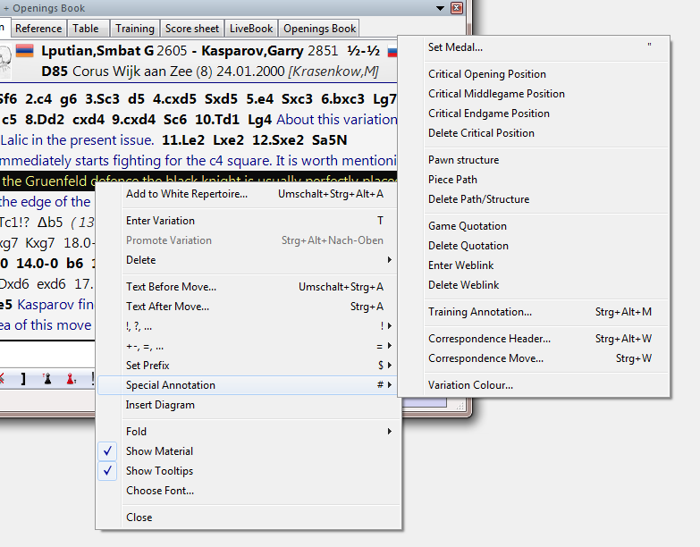Click move 11.Le2 in notation
Screen dimensions: 700x547
[x=183, y=140]
